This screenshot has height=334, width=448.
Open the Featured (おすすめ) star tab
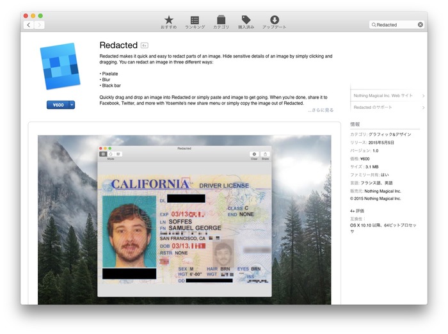click(168, 22)
